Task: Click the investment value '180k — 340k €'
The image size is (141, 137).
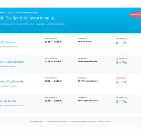Action: tap(53, 81)
